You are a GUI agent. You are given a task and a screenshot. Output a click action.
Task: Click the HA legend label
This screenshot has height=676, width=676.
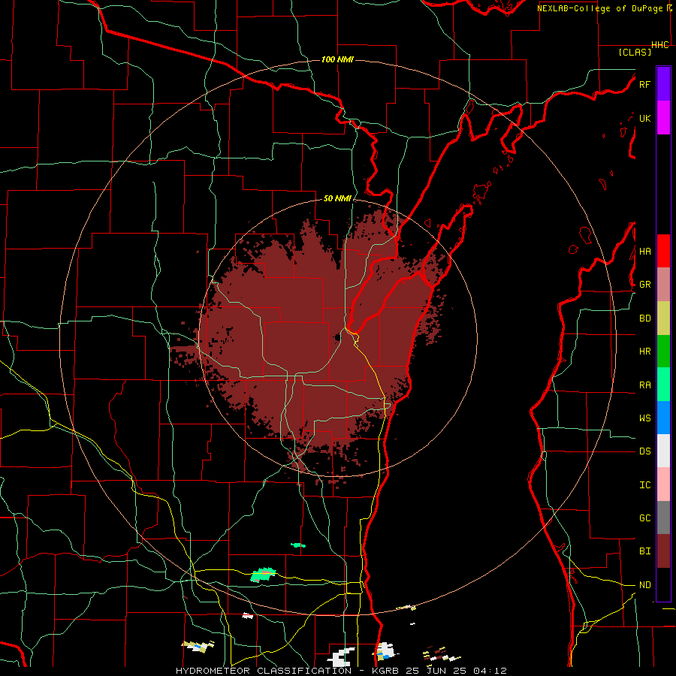[x=644, y=252]
